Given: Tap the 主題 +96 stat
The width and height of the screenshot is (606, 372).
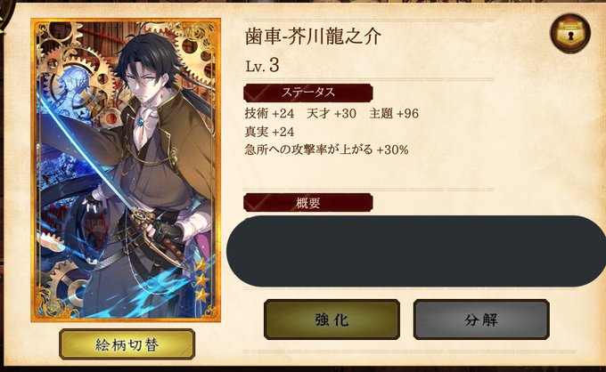Looking at the screenshot, I should (x=394, y=113).
